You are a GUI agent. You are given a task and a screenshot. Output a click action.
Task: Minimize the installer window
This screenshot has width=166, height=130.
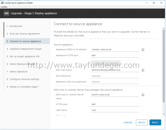click(147, 3)
